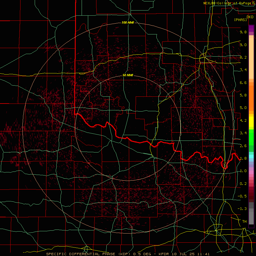Pick the cyan band on the color bar
This screenshot has width=256, height=256.
coord(251,156)
